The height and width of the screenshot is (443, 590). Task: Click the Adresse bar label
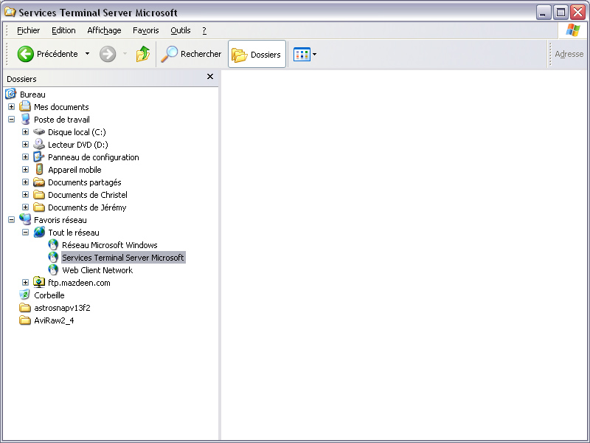point(569,54)
